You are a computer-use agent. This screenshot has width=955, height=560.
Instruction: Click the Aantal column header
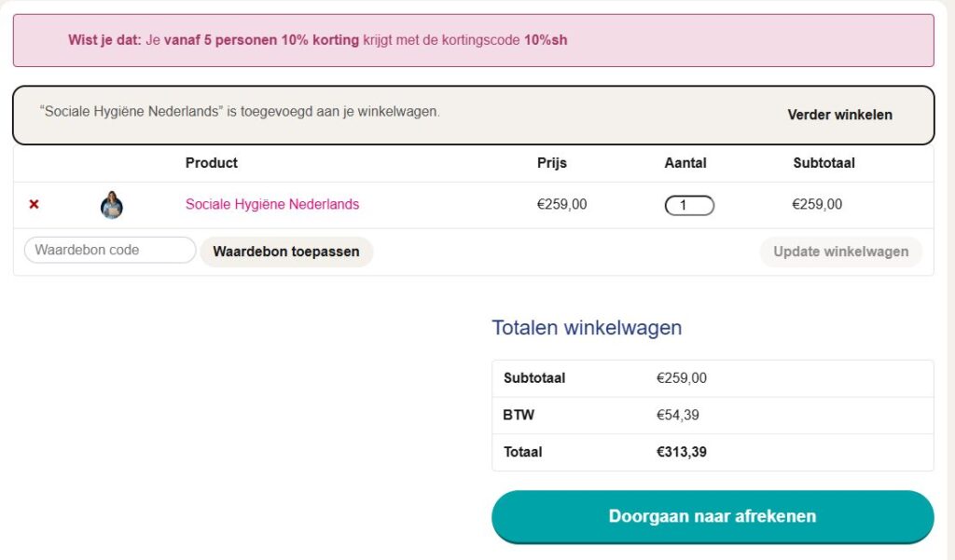click(685, 163)
